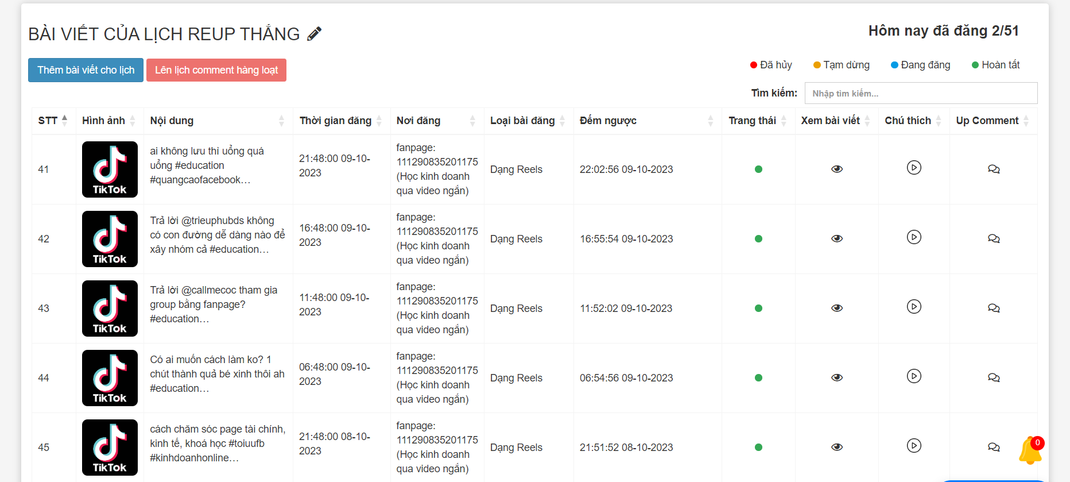This screenshot has width=1070, height=482.
Task: Sort table by Chú thích column
Action: click(914, 121)
